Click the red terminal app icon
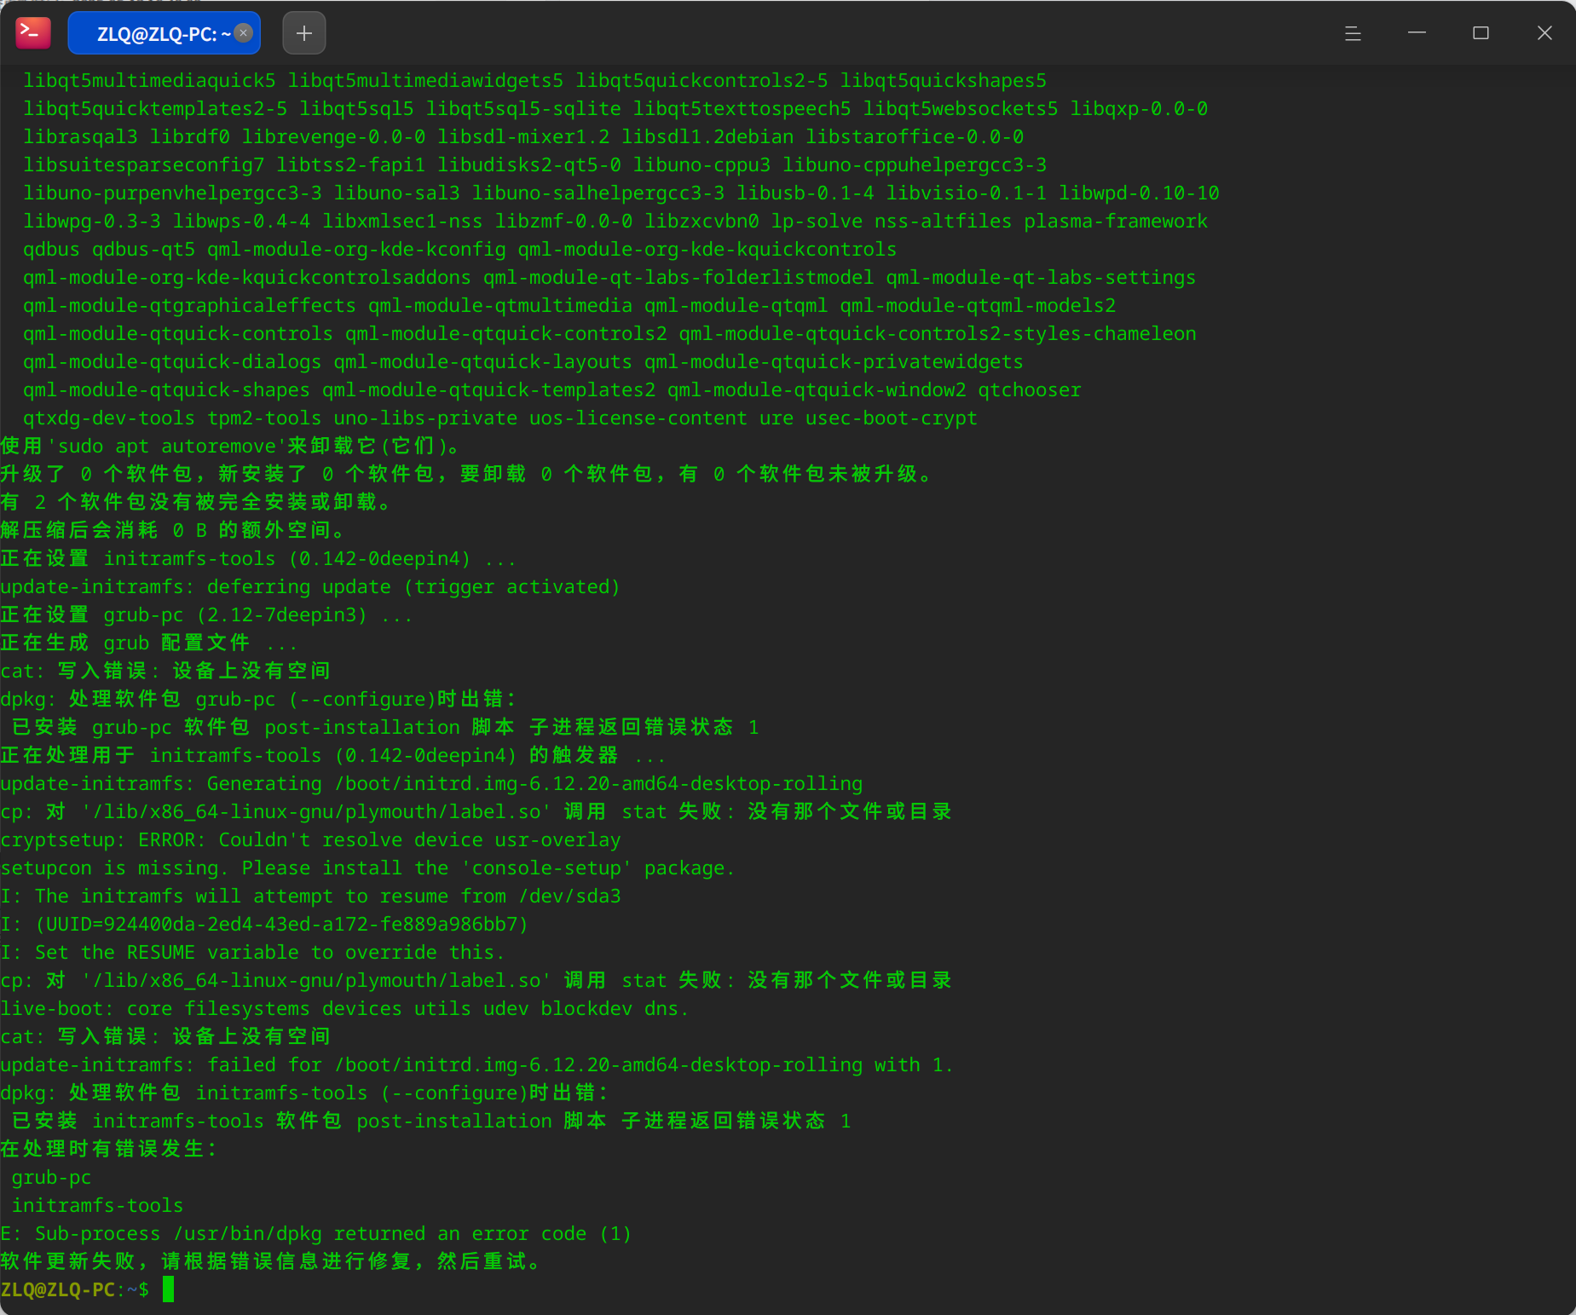Image resolution: width=1576 pixels, height=1315 pixels. point(33,32)
